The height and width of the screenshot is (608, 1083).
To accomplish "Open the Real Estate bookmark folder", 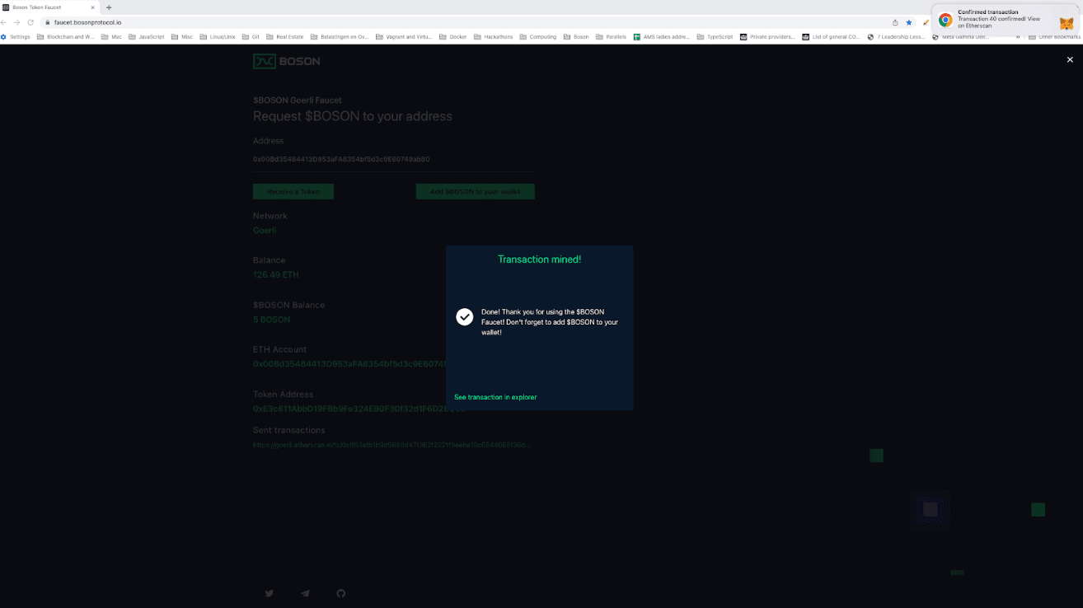I will point(285,37).
